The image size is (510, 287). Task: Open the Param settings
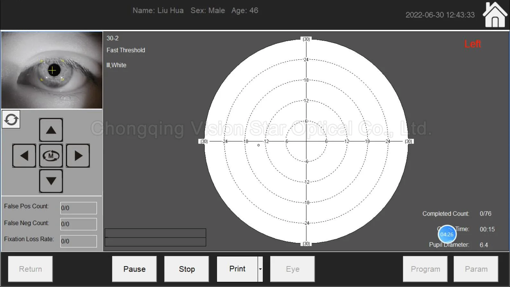click(x=476, y=269)
